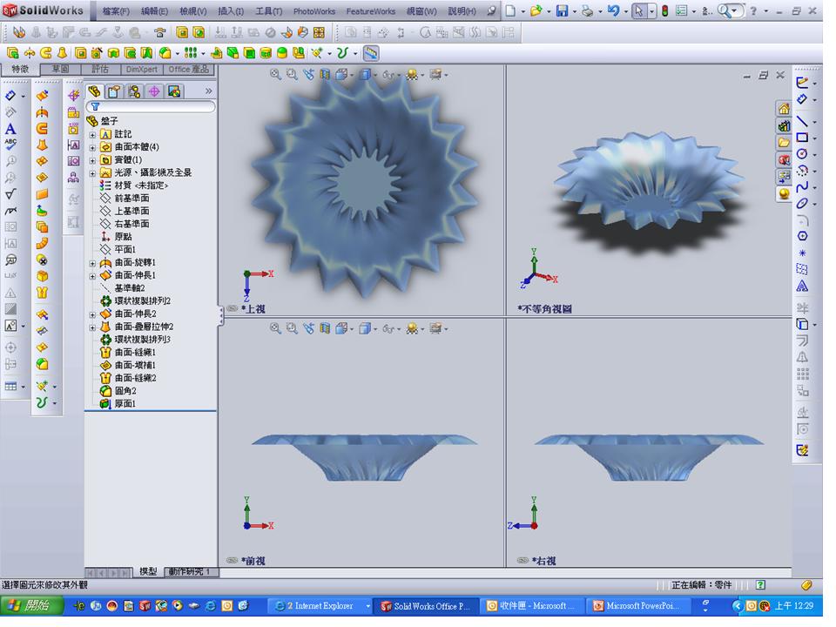
Task: Open the Undo dropdown arrow
Action: click(625, 10)
